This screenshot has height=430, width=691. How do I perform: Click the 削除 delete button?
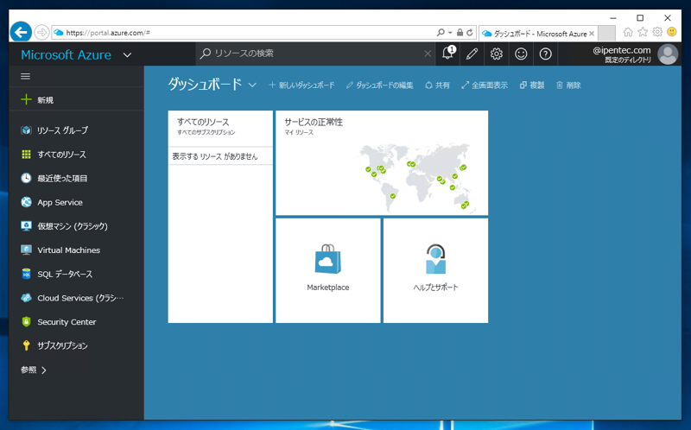tap(568, 85)
